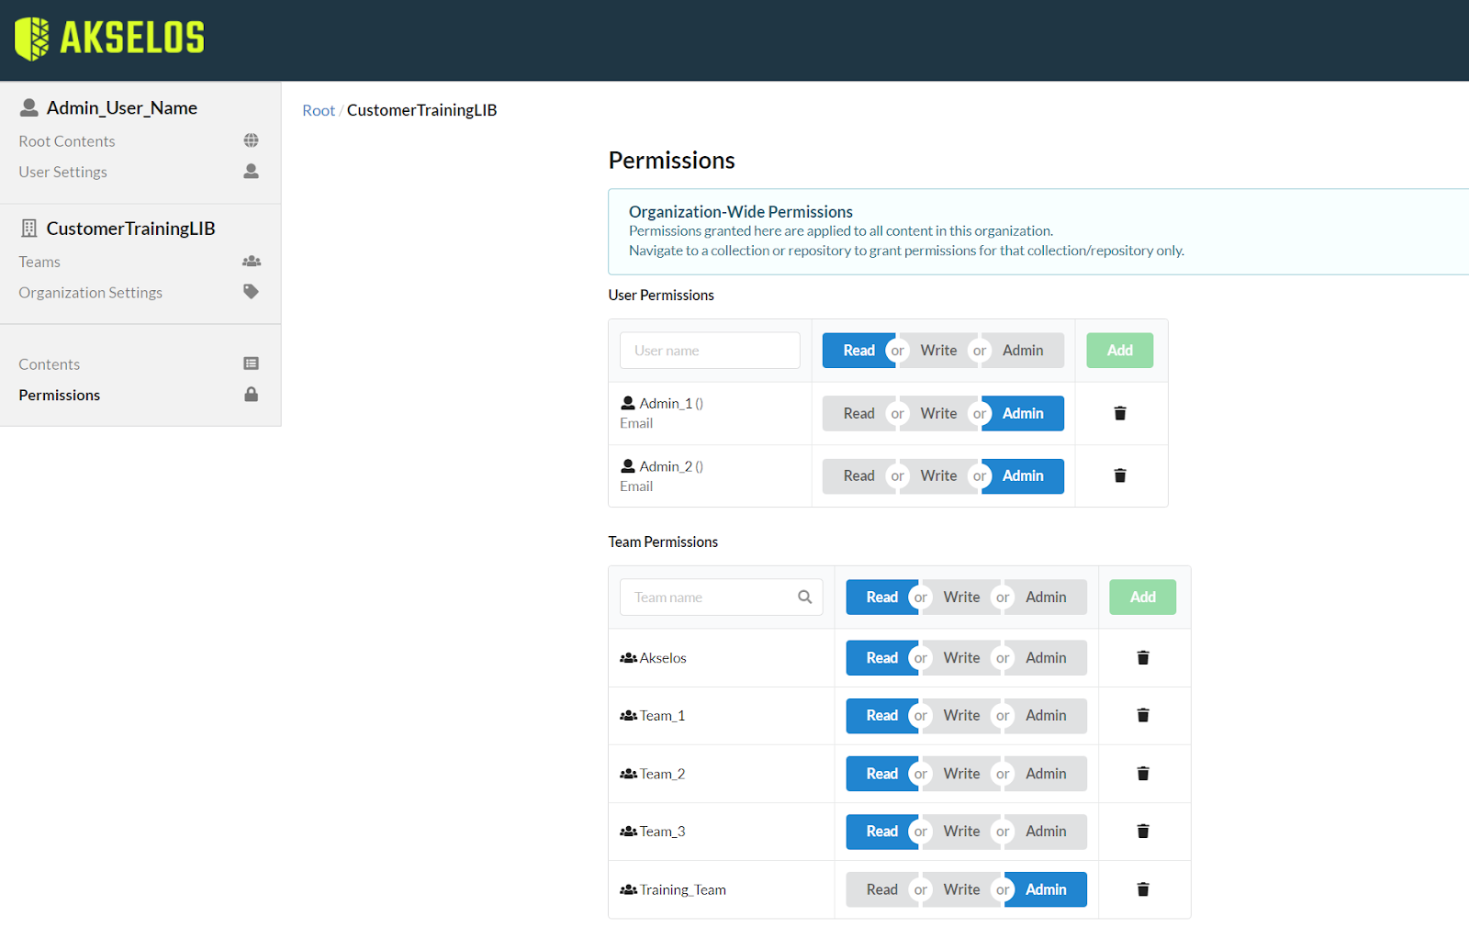
Task: Remove Team_3 using its trash icon
Action: click(x=1142, y=831)
